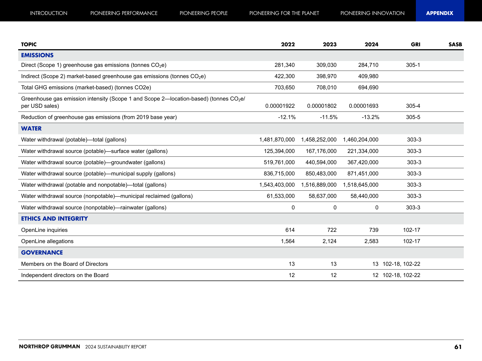This screenshot has height=361, width=482.
Task: Click the SASB column header
Action: pos(455,44)
